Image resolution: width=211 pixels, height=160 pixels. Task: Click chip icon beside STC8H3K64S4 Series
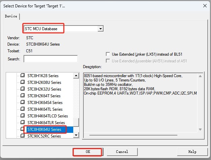[x=23, y=102]
